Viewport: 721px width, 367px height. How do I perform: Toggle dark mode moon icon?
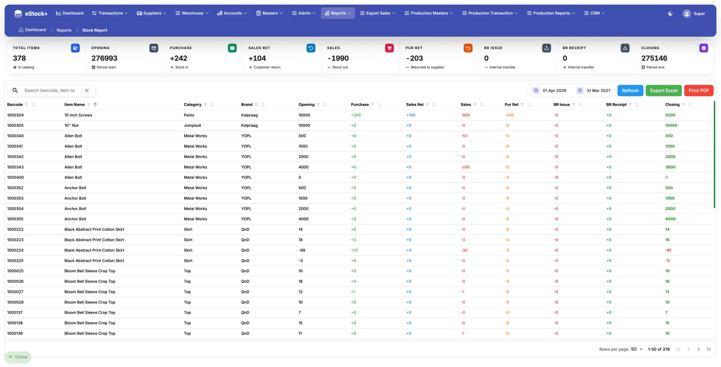670,14
